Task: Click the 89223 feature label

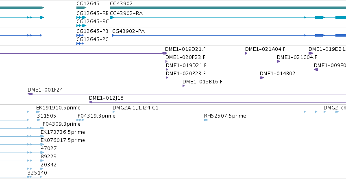Action: coord(48,157)
